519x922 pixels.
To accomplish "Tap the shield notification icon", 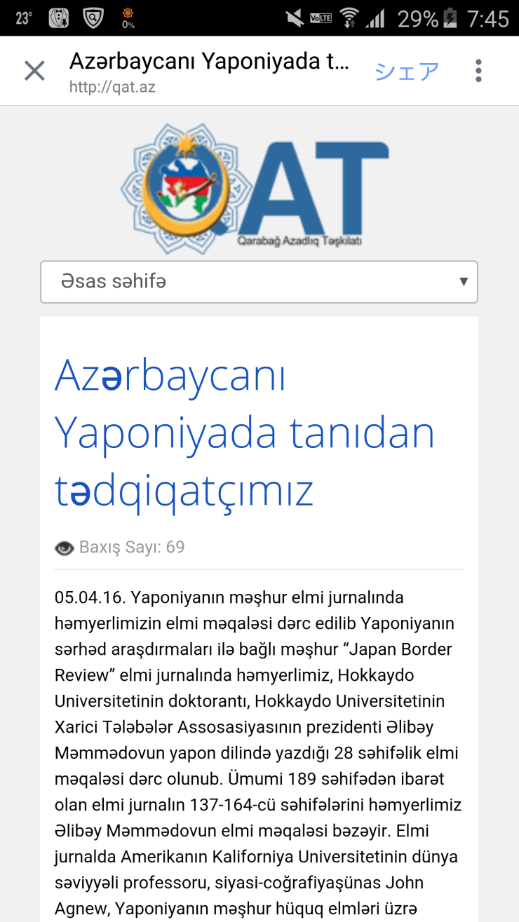I will 93,18.
